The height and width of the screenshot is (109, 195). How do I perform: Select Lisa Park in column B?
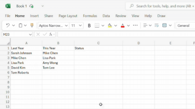pos(58,58)
